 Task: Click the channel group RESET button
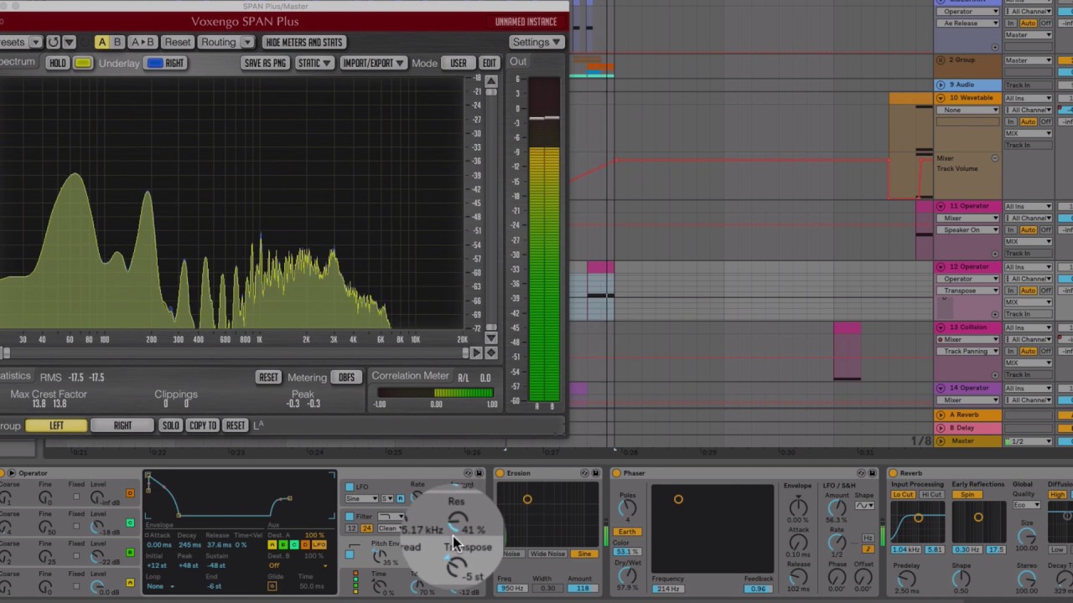[236, 425]
